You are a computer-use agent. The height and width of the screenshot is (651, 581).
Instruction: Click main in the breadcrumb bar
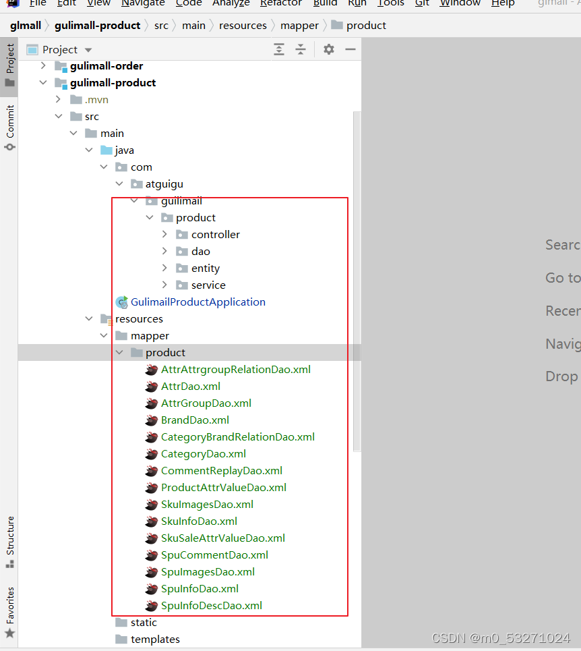[x=193, y=26]
